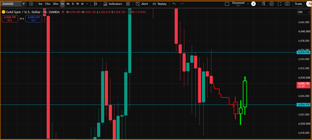This screenshot has width=312, height=140.
Task: Click the diamond icon beside XAUUSD
Action: pyautogui.click(x=24, y=4)
